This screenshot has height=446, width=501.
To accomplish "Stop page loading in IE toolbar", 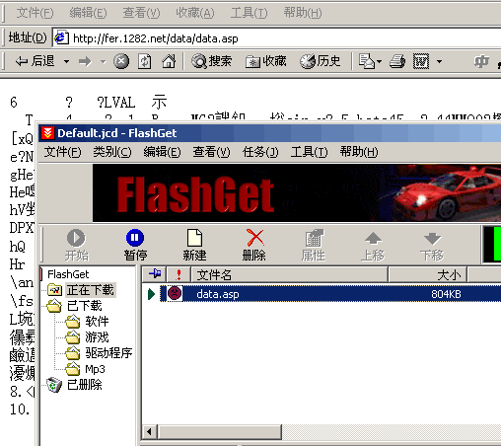I will point(121,61).
